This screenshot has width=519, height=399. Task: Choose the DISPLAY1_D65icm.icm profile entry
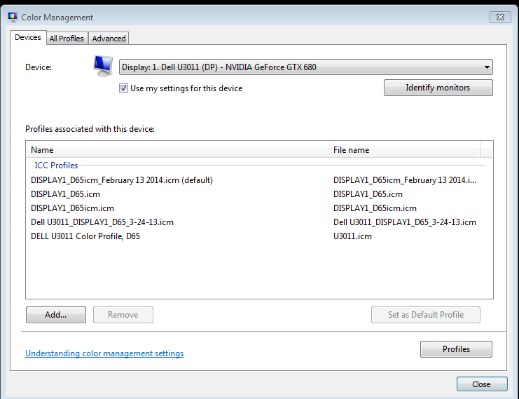[72, 208]
